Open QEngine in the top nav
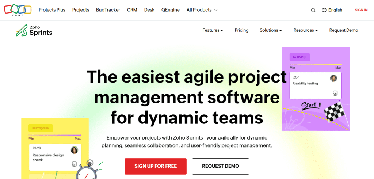Image resolution: width=374 pixels, height=179 pixels. pyautogui.click(x=171, y=10)
